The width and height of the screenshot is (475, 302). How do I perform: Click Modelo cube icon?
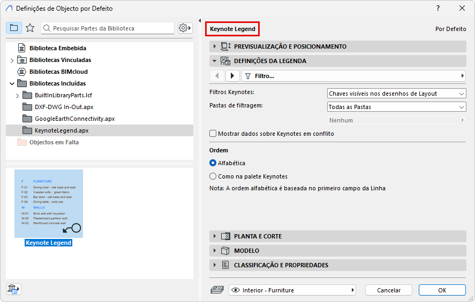tap(225, 251)
